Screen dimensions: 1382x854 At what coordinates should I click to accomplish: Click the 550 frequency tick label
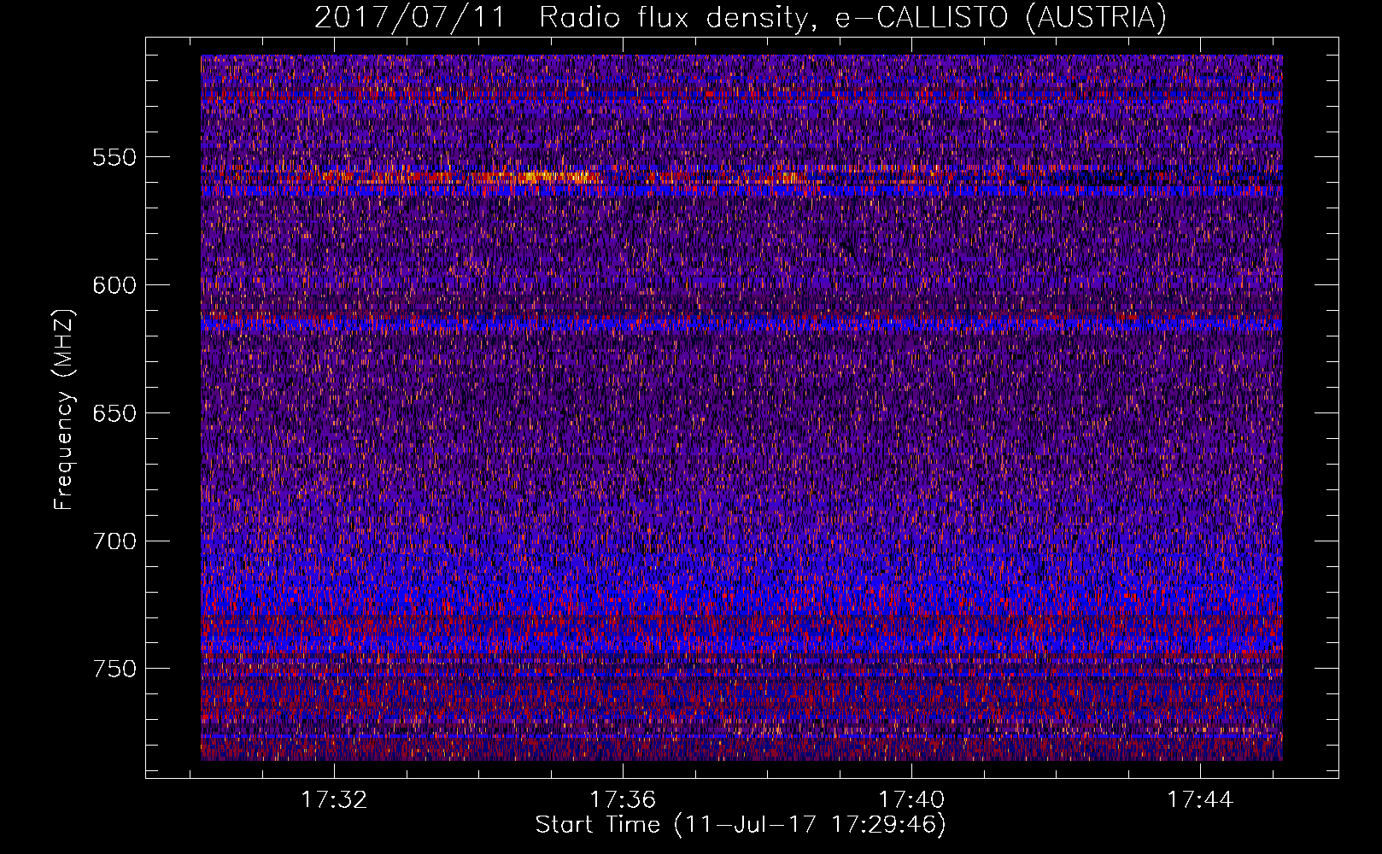tap(114, 157)
